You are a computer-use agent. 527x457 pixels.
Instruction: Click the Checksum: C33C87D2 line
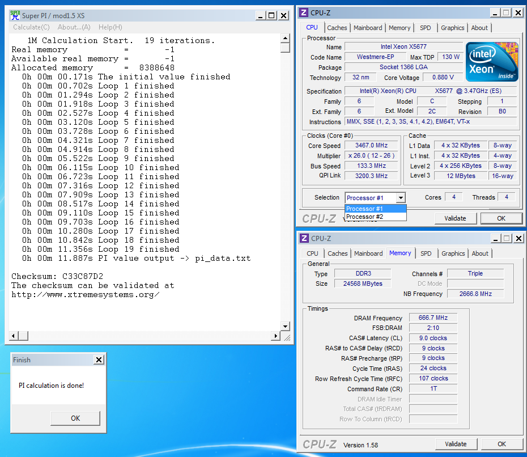[57, 277]
